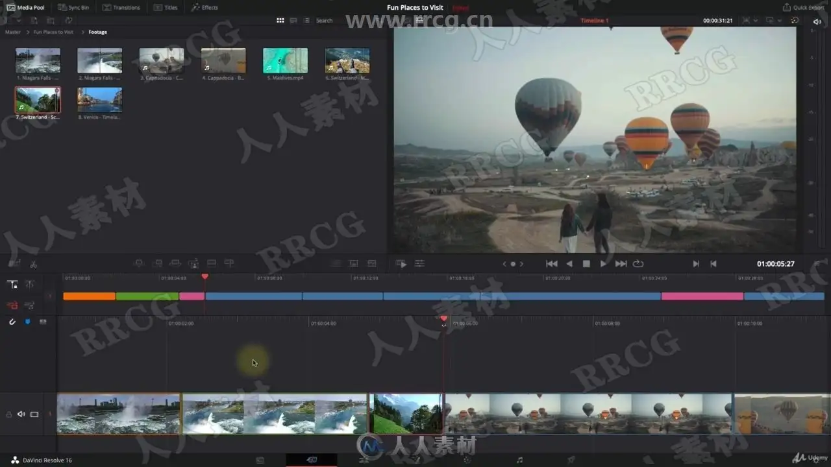Open the Titles tab
Screen dimensions: 831x467
166,7
